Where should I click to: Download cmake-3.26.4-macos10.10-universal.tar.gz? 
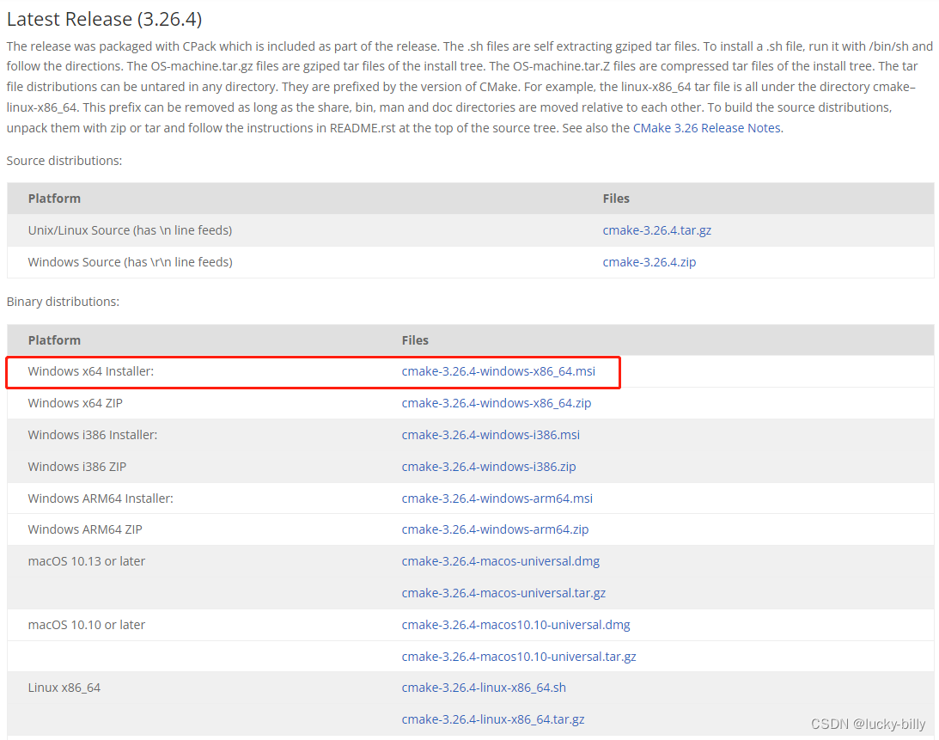[x=519, y=657]
